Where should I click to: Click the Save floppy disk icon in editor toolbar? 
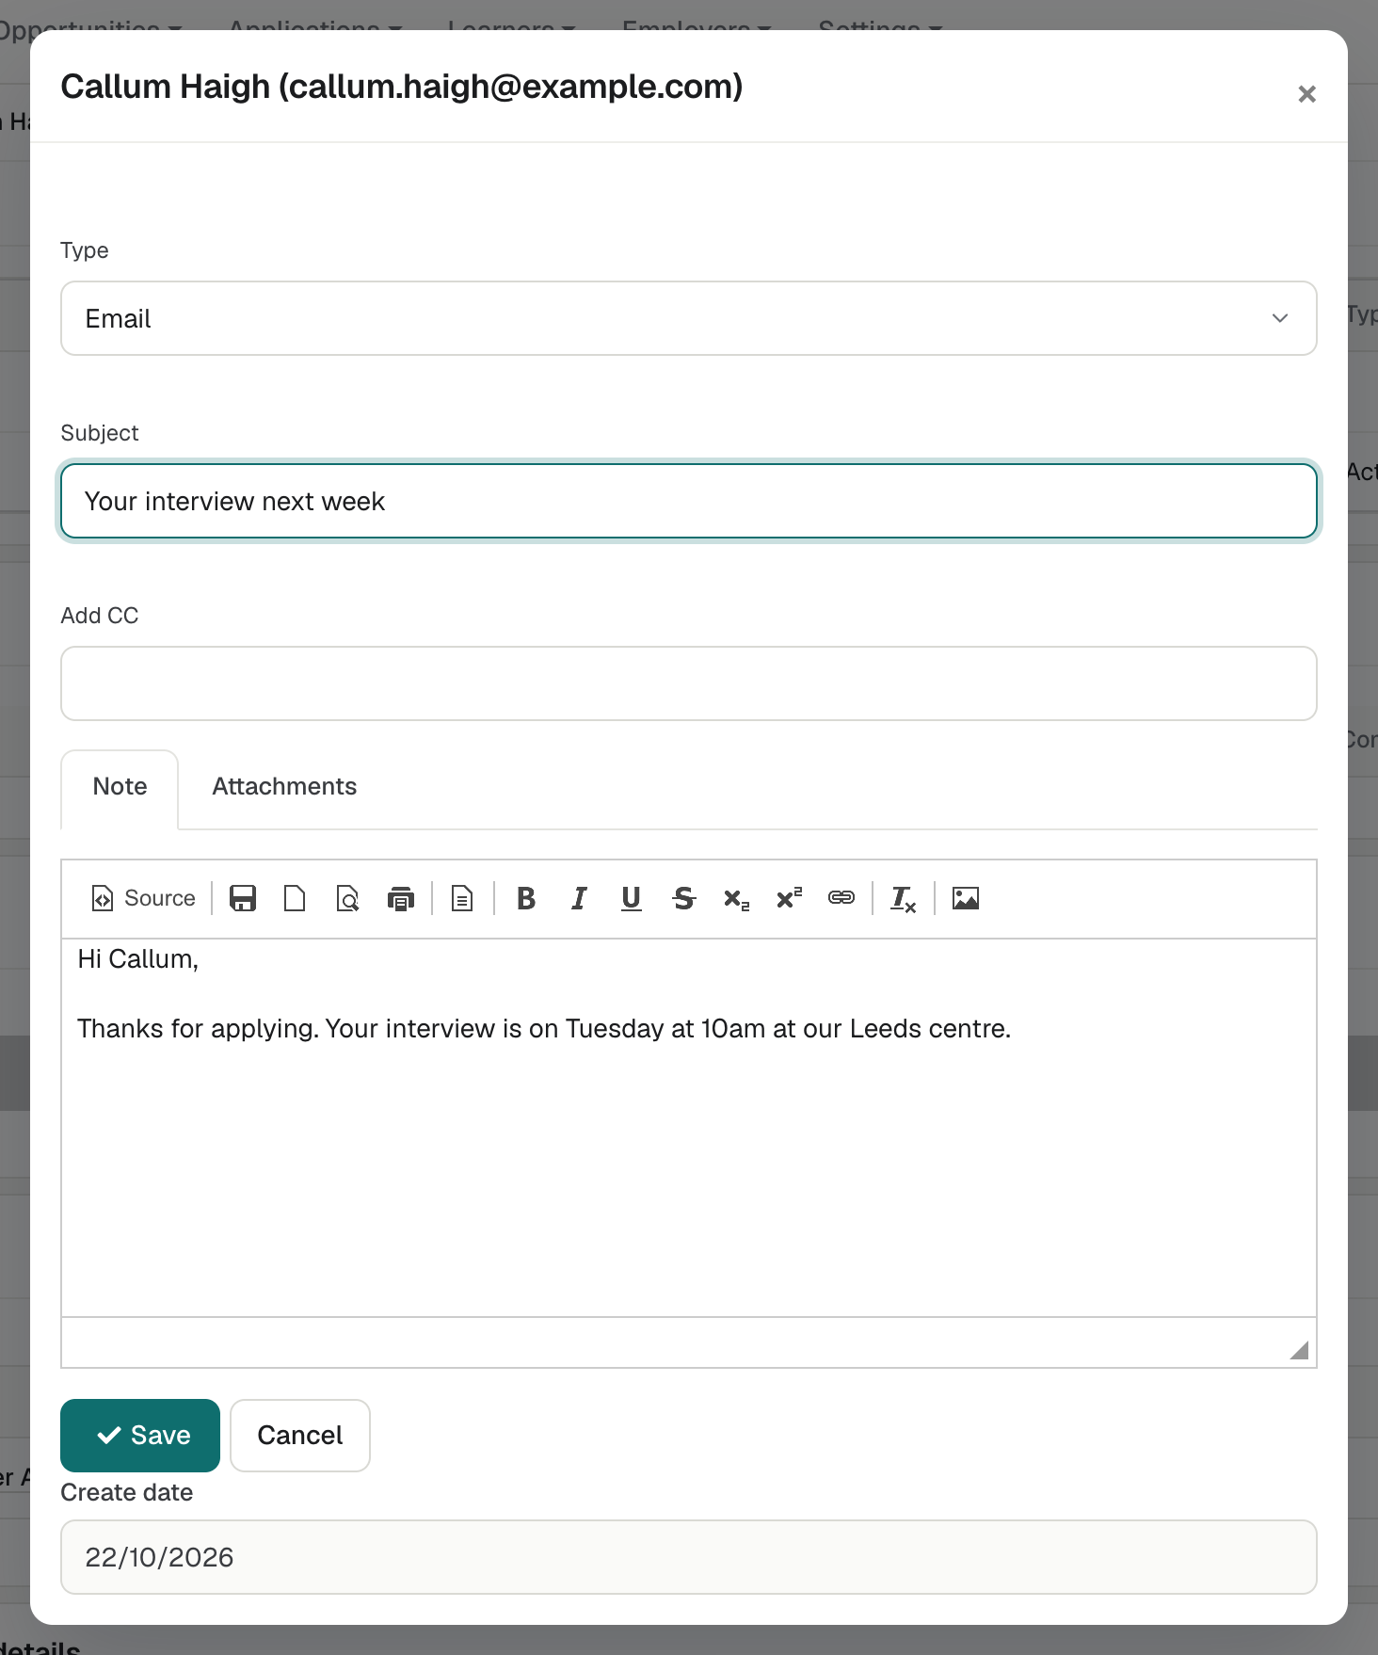[x=243, y=898]
